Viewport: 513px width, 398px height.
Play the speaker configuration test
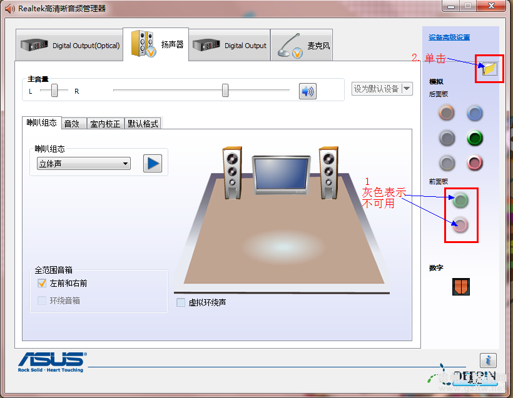click(153, 163)
